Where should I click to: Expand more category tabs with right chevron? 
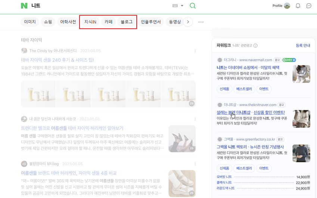coord(188,22)
